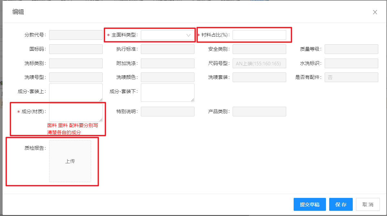Click the 成分-套装下 text area

pos(167,92)
